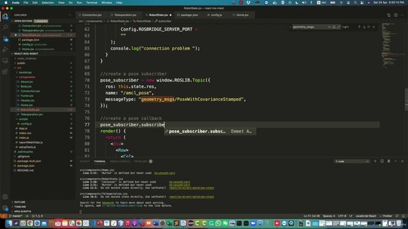Click the feedback icon in status bar
Viewport: 408px width, 229px height.
click(397, 216)
